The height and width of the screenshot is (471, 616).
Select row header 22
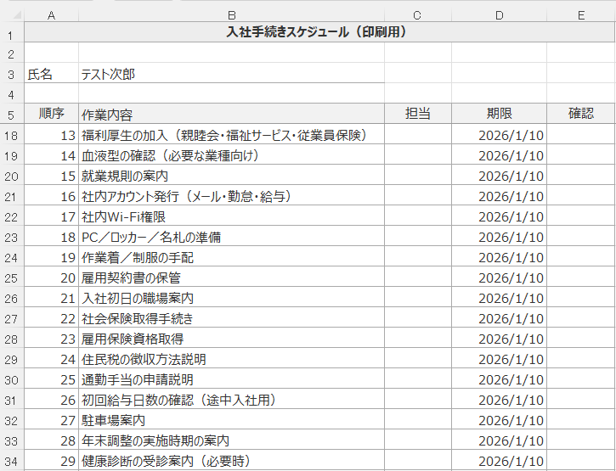(12, 216)
